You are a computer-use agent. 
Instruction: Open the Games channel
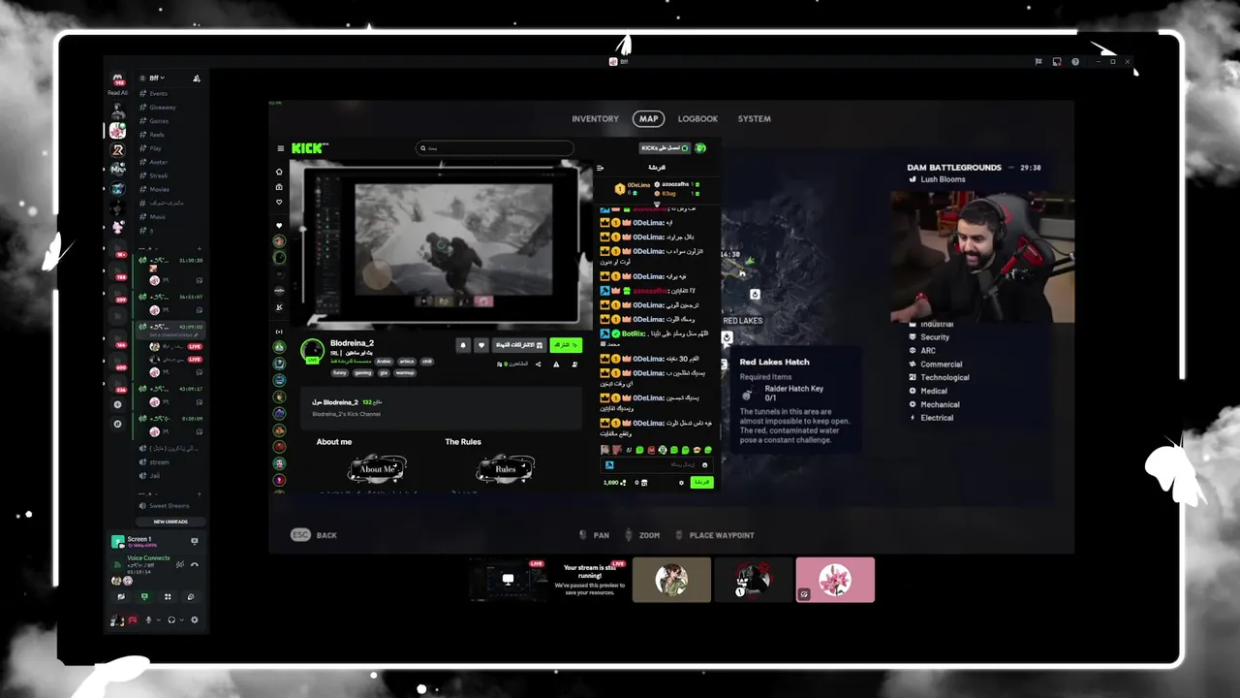[x=158, y=121]
